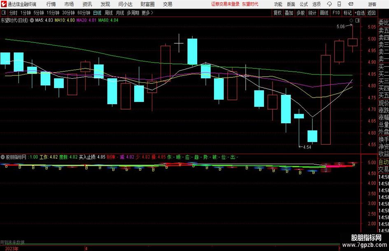Click the 度假: 4.82 indicator value

click(68, 157)
